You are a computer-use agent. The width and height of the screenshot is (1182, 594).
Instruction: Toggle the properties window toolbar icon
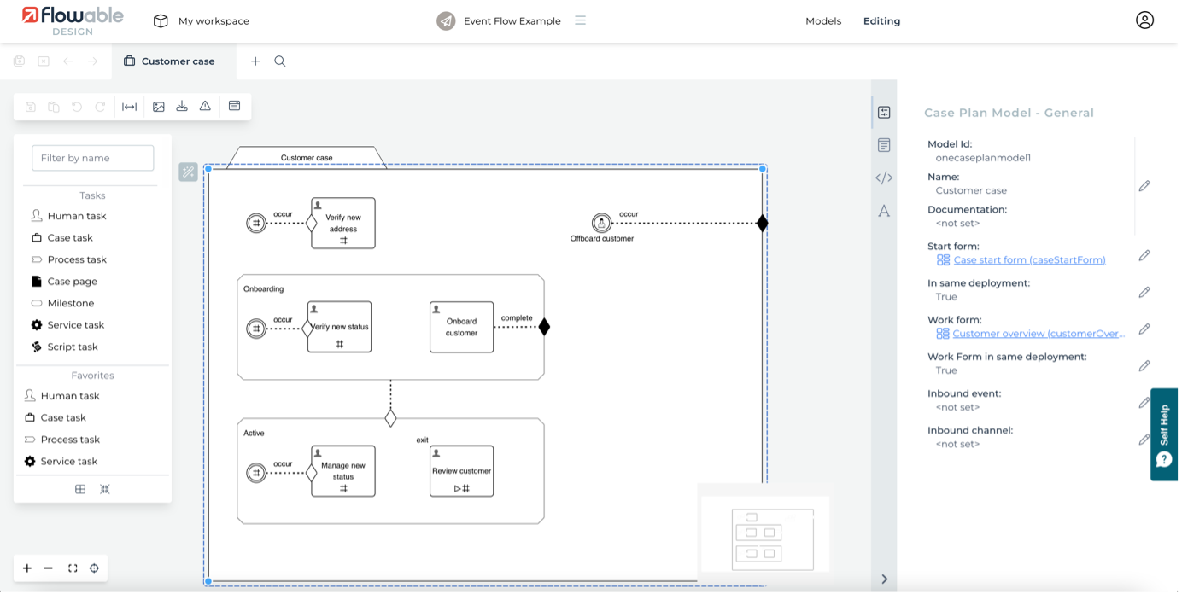(234, 106)
